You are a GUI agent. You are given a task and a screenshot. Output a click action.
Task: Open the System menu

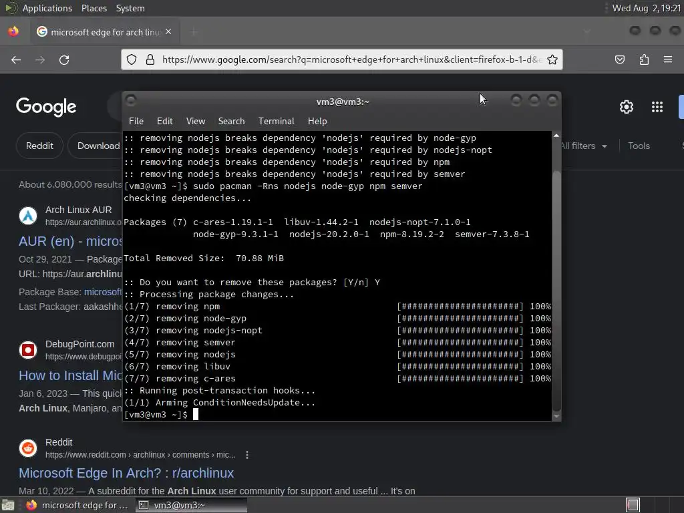click(130, 8)
